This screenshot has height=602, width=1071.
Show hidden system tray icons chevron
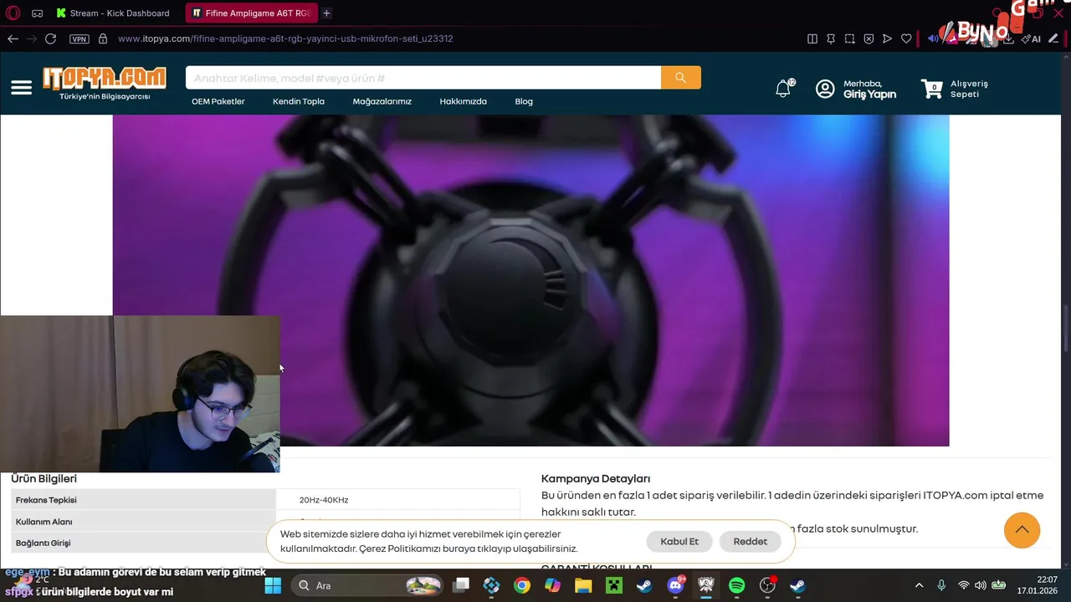coord(920,585)
